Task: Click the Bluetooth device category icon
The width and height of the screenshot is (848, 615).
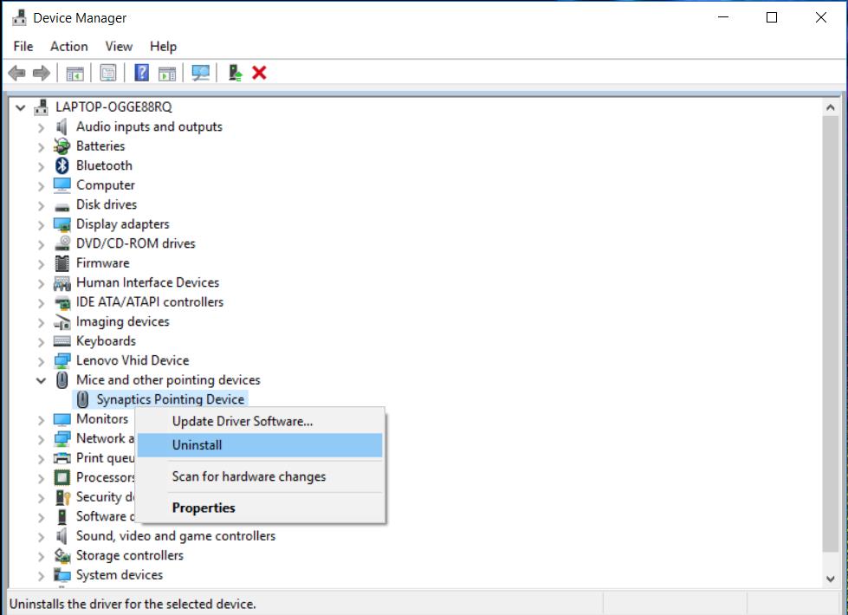Action: 62,165
